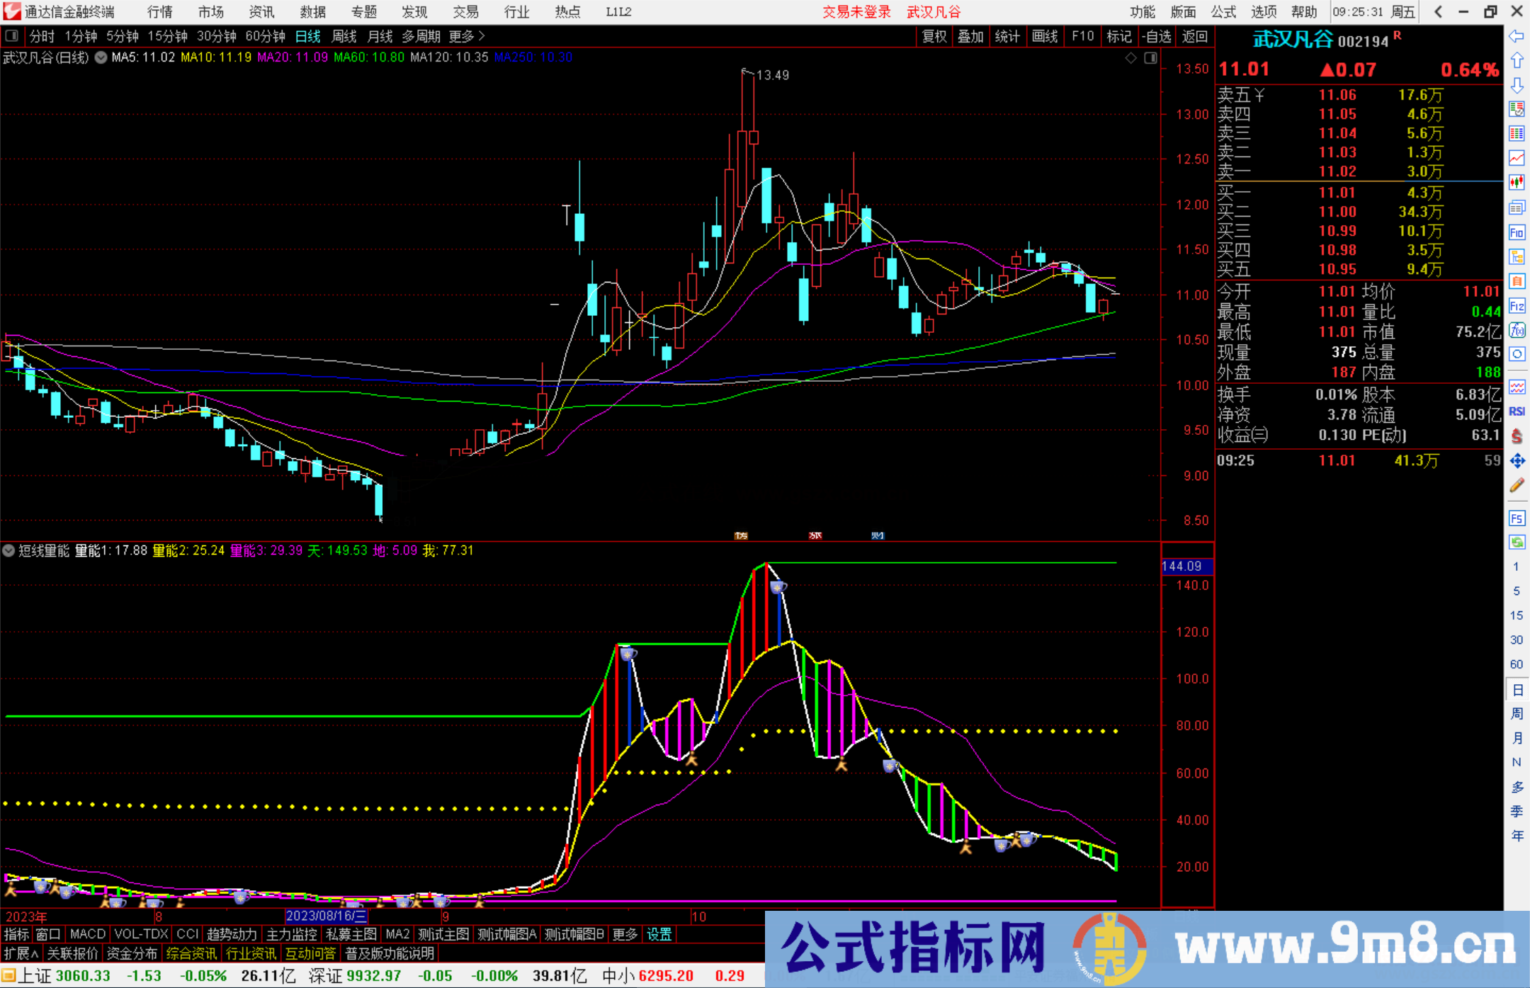Click -自选 to remove stock from watchlist
Image resolution: width=1530 pixels, height=988 pixels.
1157,36
